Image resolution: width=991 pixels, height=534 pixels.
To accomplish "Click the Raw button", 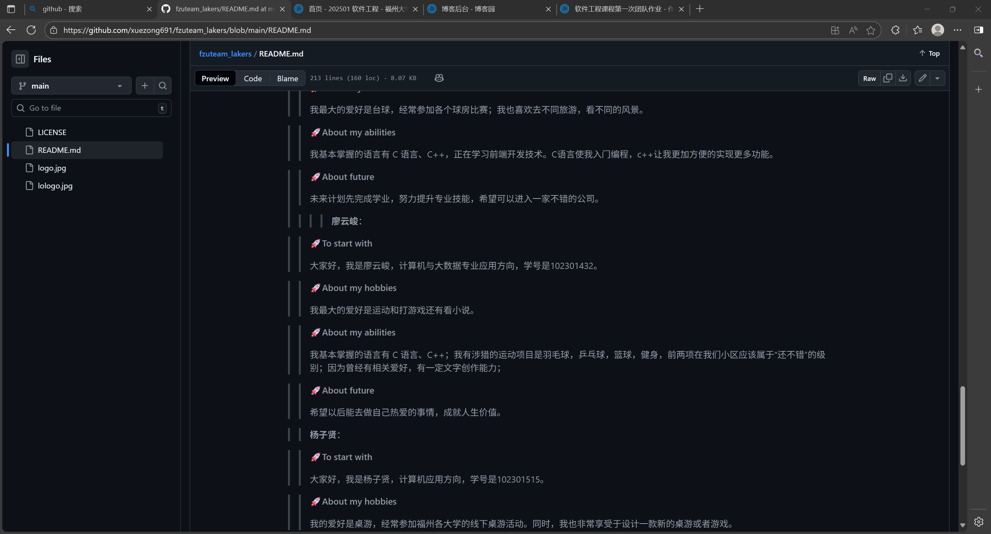I will (869, 78).
